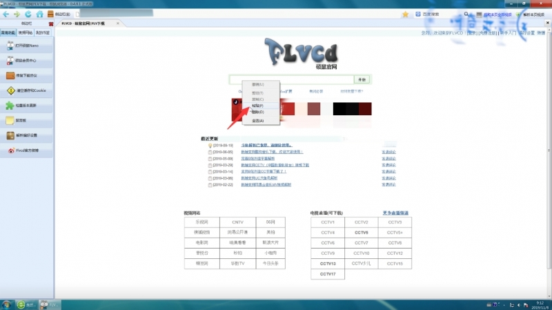Open the 2019-03-14 update link
This screenshot has height=310, width=552.
264,171
